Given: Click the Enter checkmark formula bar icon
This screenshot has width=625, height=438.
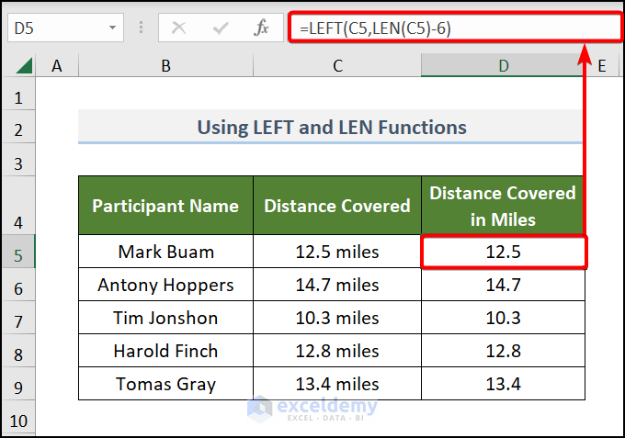Looking at the screenshot, I should point(220,28).
